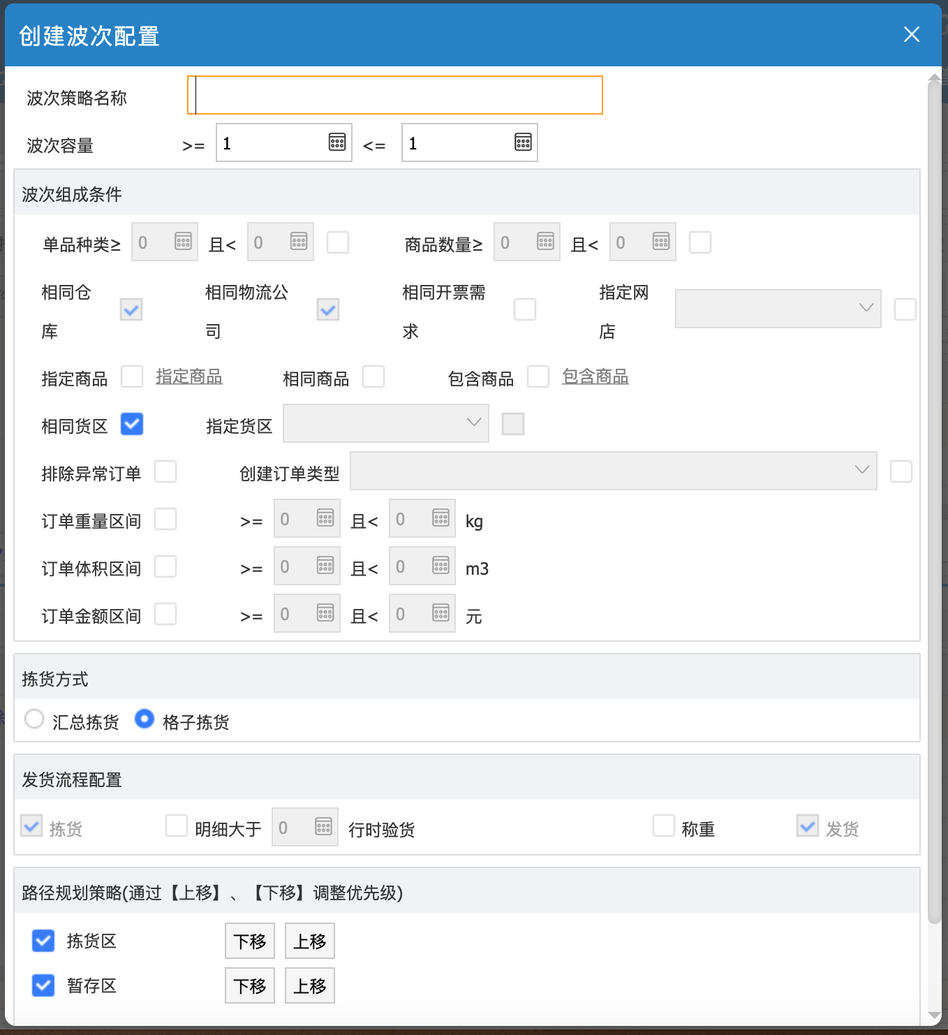Click the scrollbar down arrow
Screen dimensions: 948x1035
tap(935, 1016)
